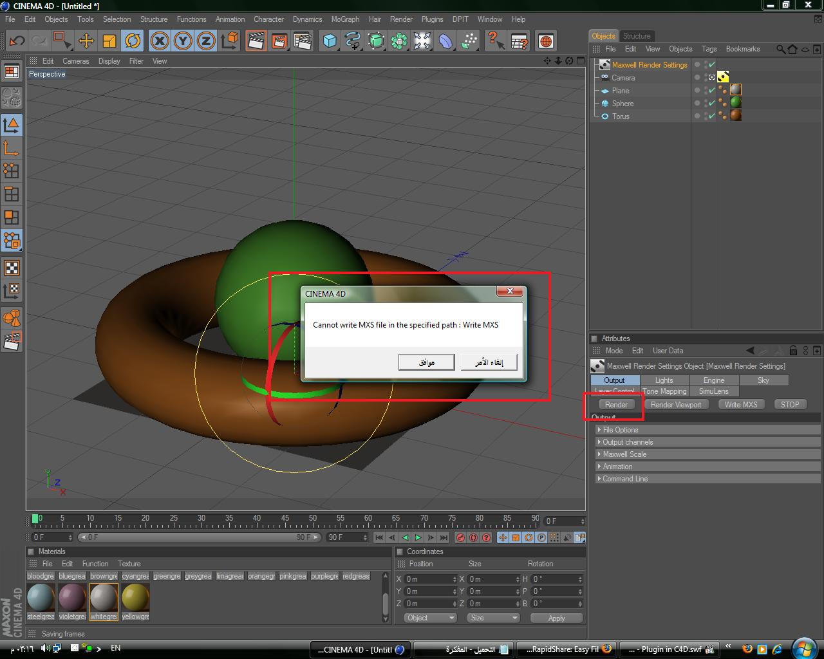Click the Write MXS button

(x=741, y=405)
